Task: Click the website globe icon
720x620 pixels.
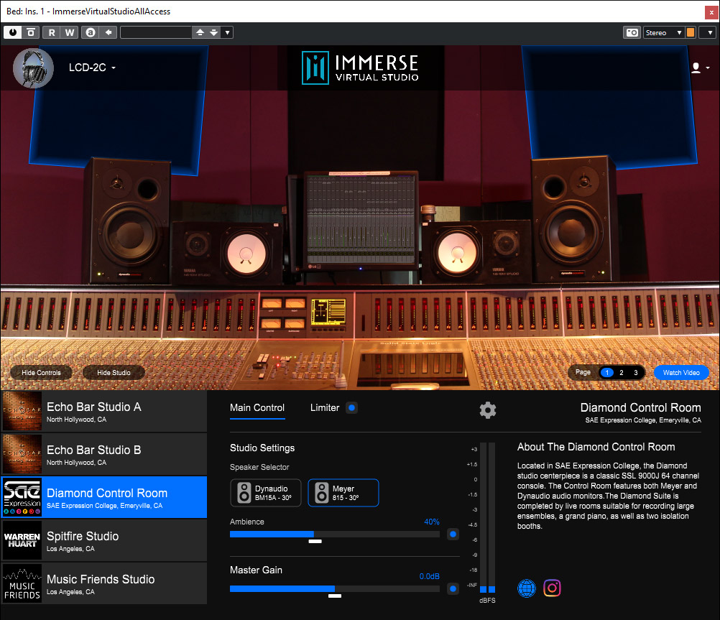Action: [527, 588]
